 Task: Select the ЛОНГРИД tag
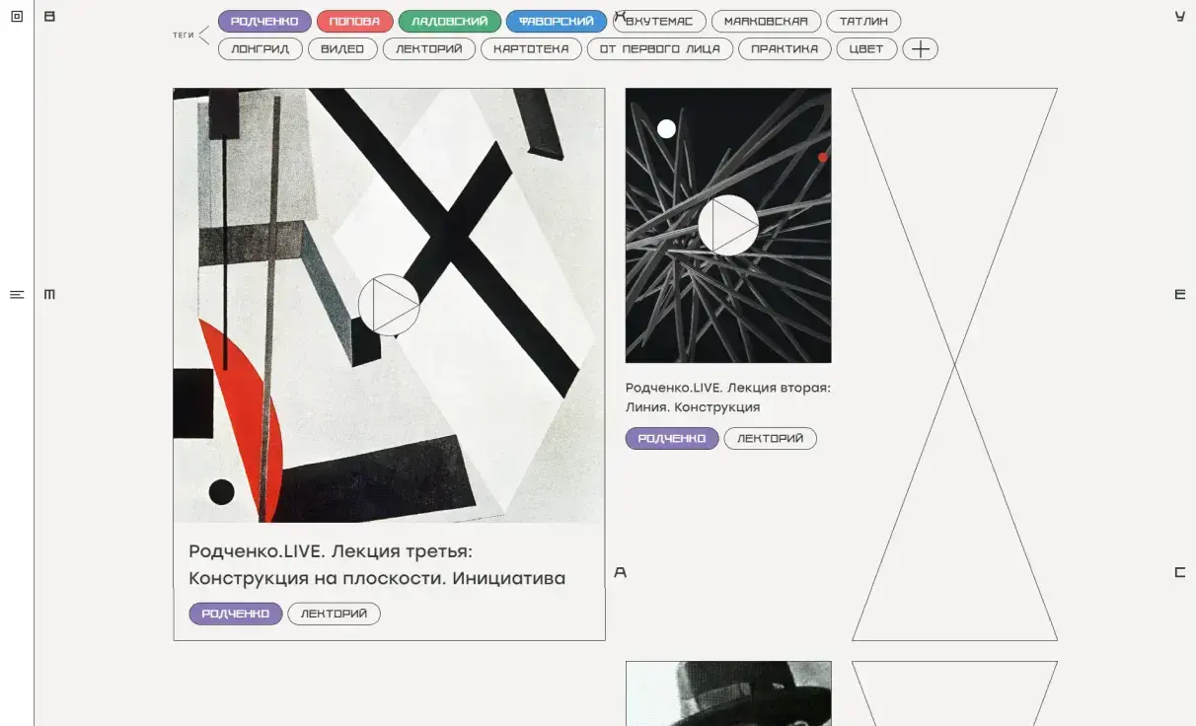[261, 48]
